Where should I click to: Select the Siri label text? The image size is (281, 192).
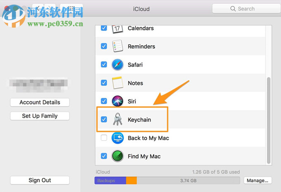click(132, 102)
